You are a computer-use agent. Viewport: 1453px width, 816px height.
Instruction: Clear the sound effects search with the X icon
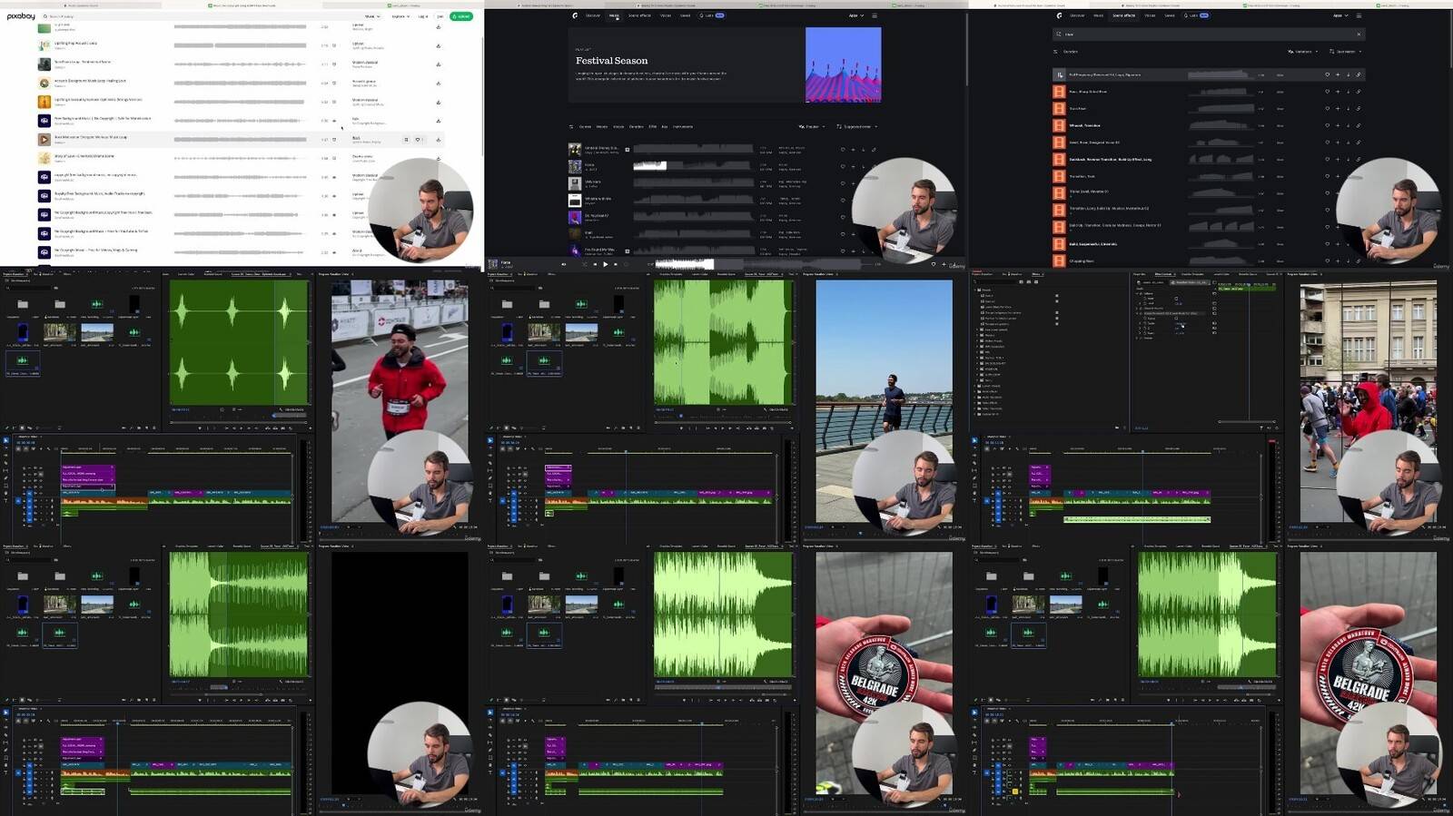[x=1359, y=34]
